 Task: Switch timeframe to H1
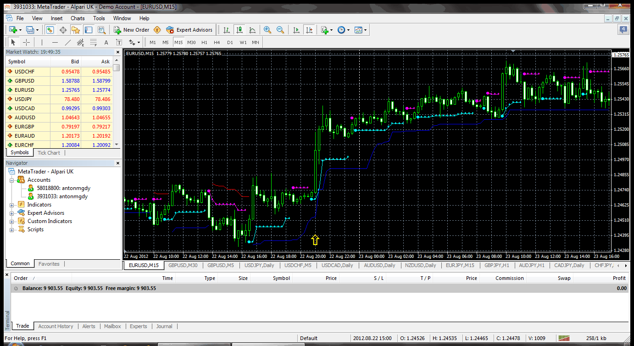(x=204, y=42)
